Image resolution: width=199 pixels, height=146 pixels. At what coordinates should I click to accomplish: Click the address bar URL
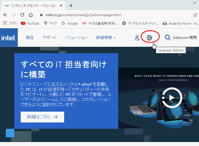point(83,15)
